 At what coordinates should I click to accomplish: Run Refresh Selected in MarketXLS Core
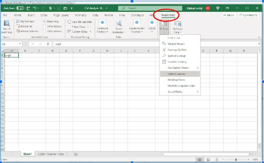[x=28, y=31]
